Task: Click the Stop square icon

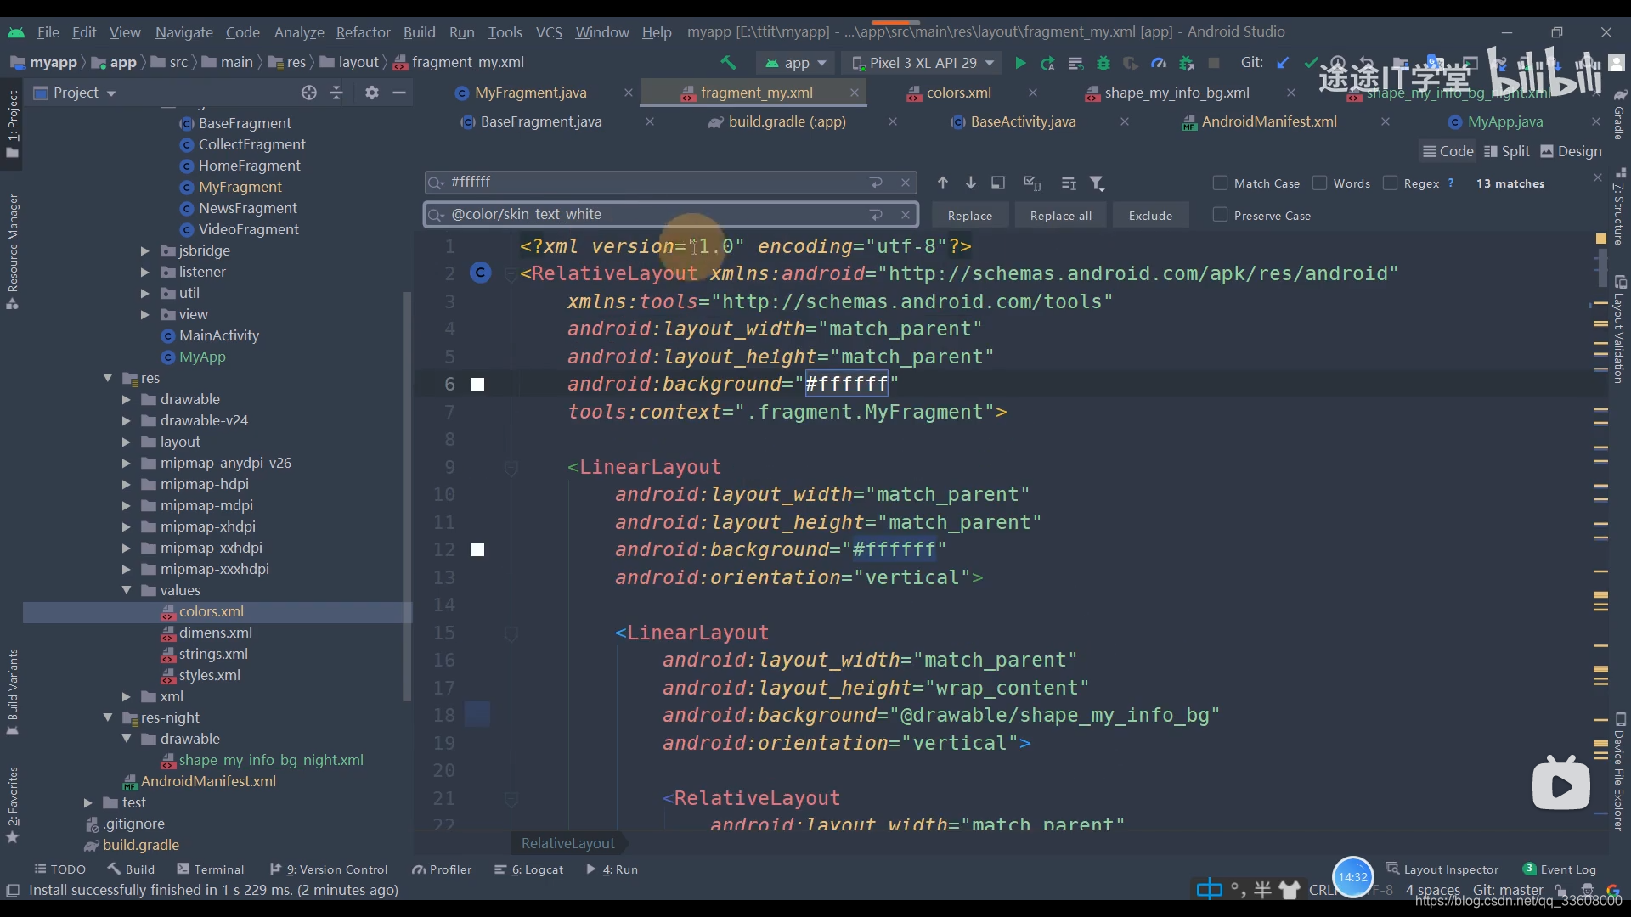Action: [1214, 63]
